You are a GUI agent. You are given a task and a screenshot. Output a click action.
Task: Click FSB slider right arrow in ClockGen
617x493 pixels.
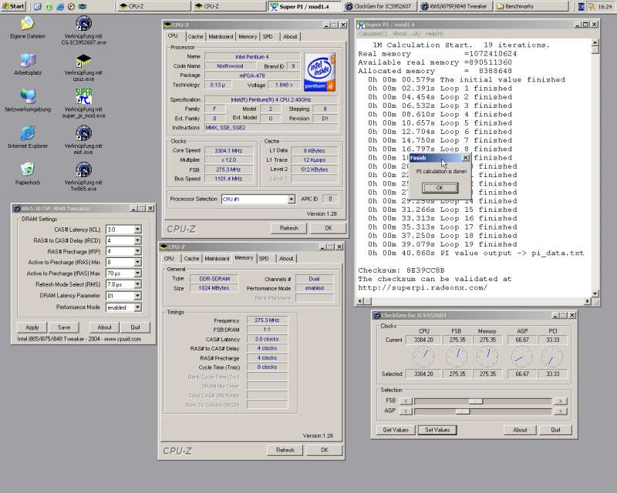coord(561,401)
